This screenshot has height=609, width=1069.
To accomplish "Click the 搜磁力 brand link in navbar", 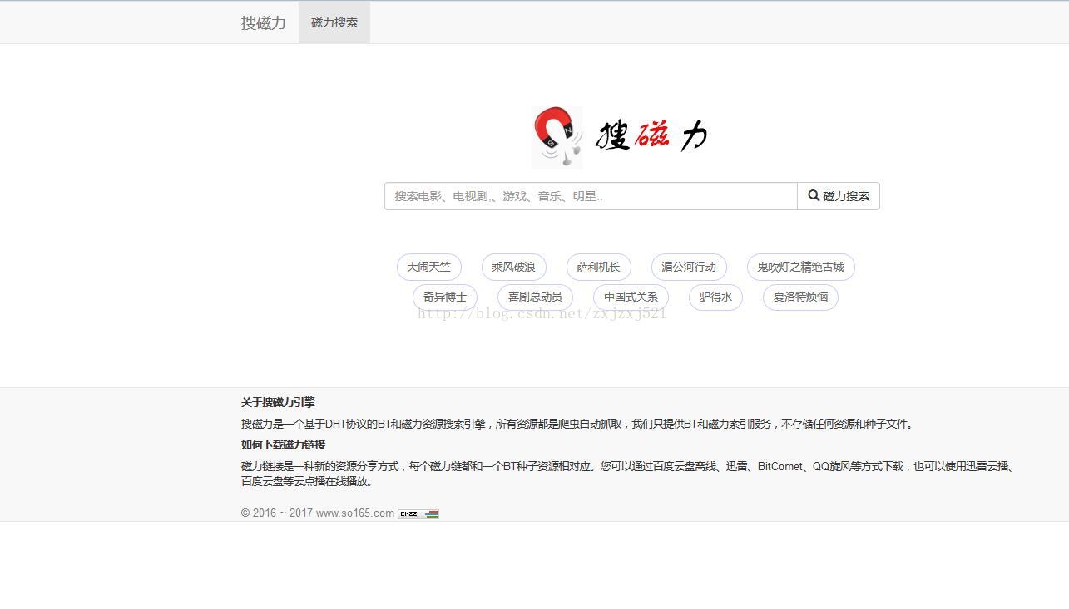I will 263,22.
